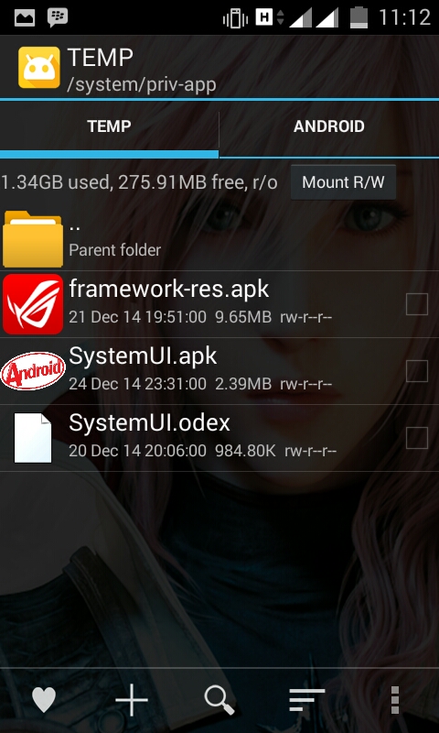439x733 pixels.
Task: Tap the yellow Root Explorer app icon
Action: coord(39,67)
